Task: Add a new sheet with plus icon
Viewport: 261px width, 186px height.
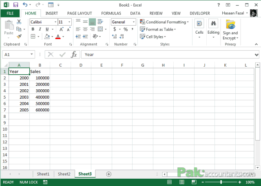Action: click(x=109, y=174)
